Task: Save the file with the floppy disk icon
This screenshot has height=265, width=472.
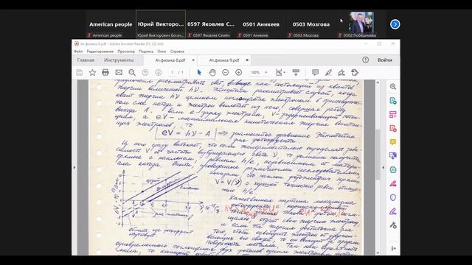Action: coord(79,72)
